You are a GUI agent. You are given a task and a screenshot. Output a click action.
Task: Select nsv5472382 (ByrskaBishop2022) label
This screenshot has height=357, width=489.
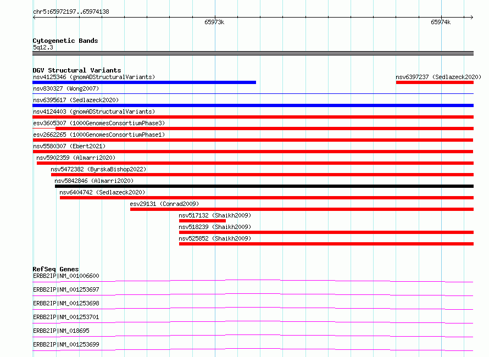coord(98,169)
